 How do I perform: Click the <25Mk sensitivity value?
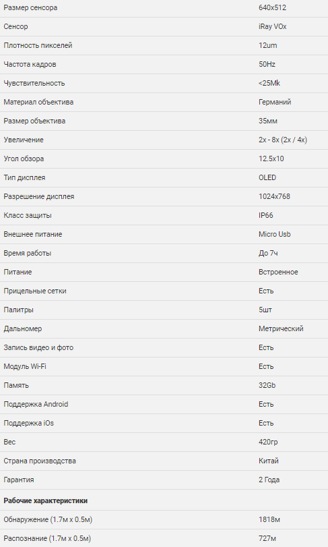(269, 83)
